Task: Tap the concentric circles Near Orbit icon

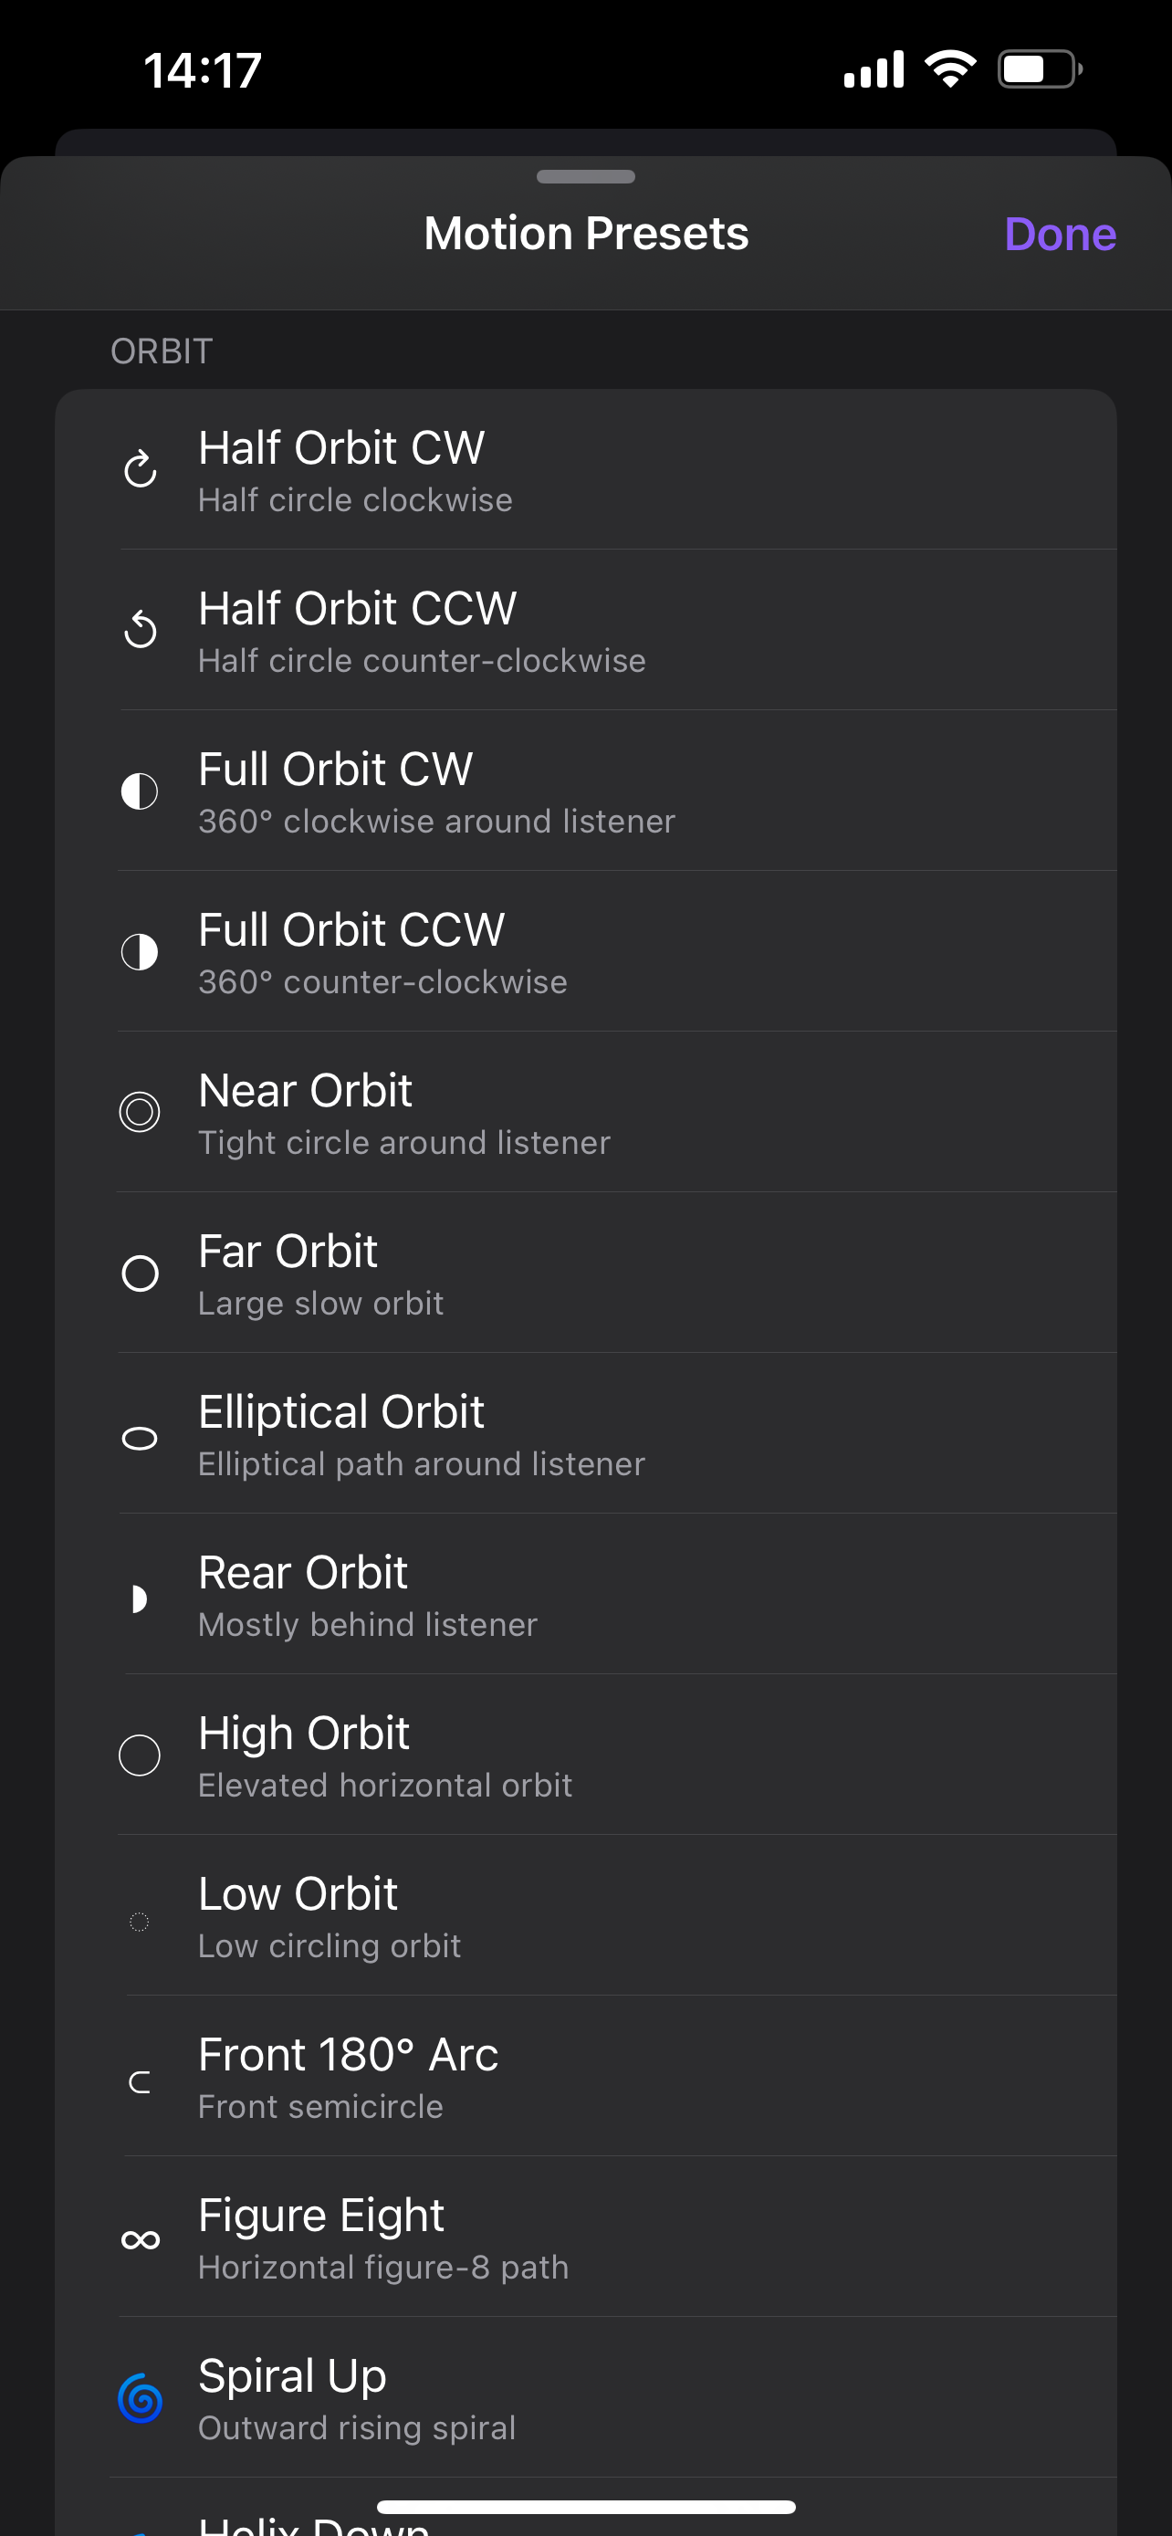Action: tap(140, 1113)
